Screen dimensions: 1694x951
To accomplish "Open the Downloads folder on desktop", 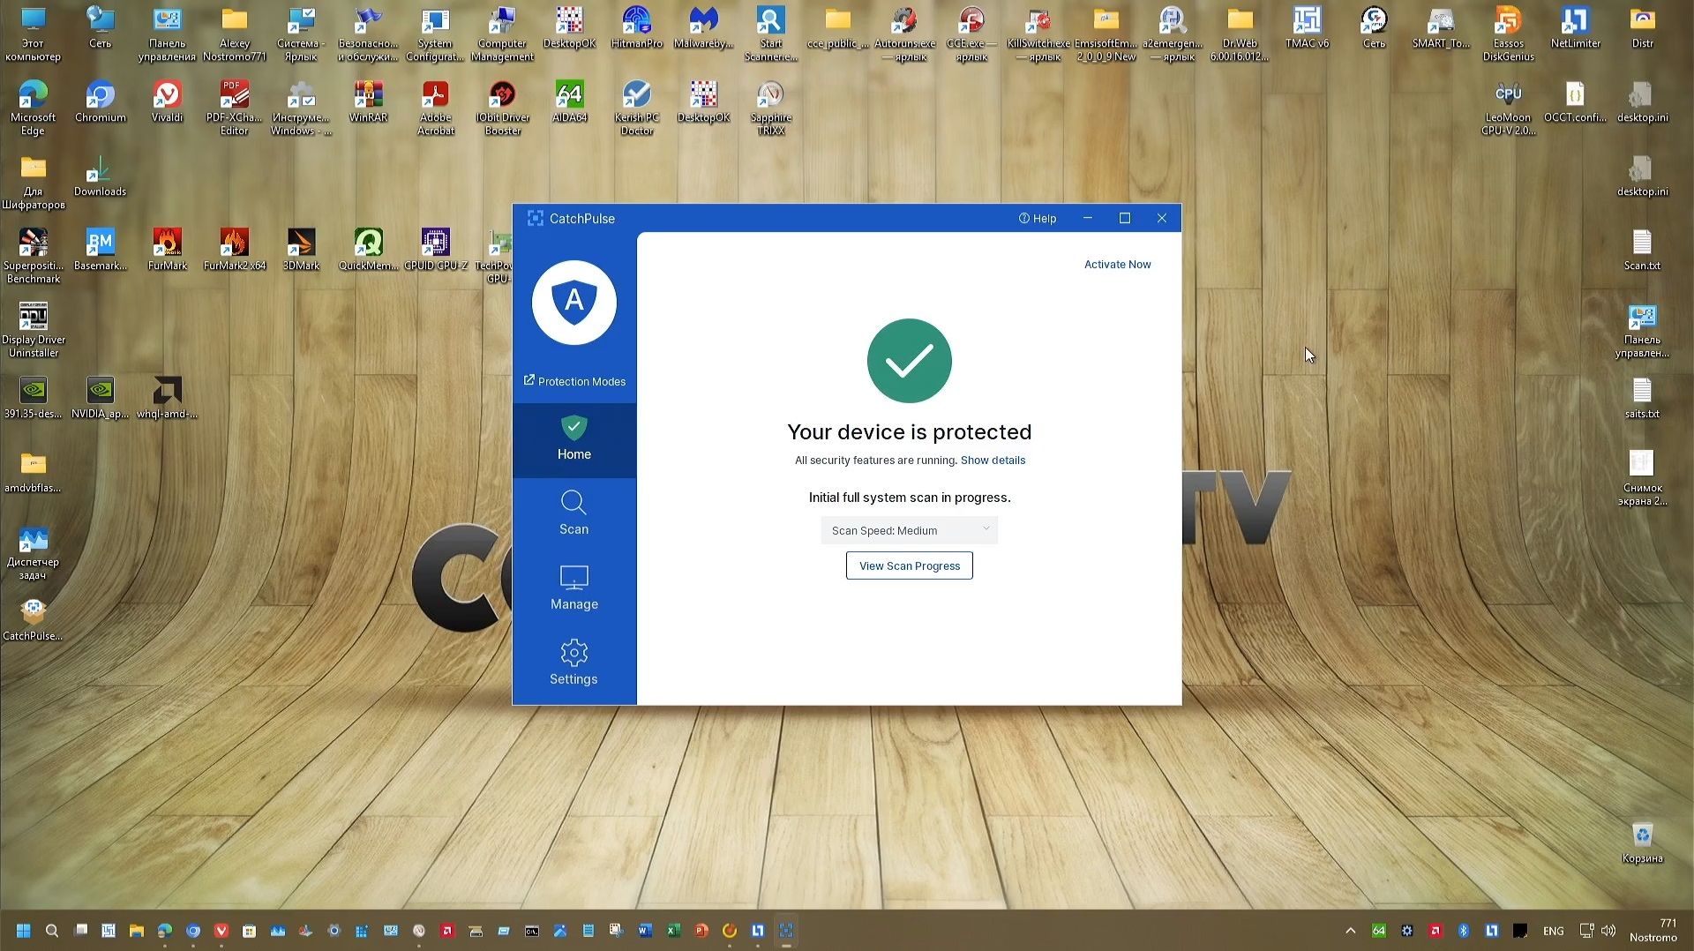I will (100, 176).
